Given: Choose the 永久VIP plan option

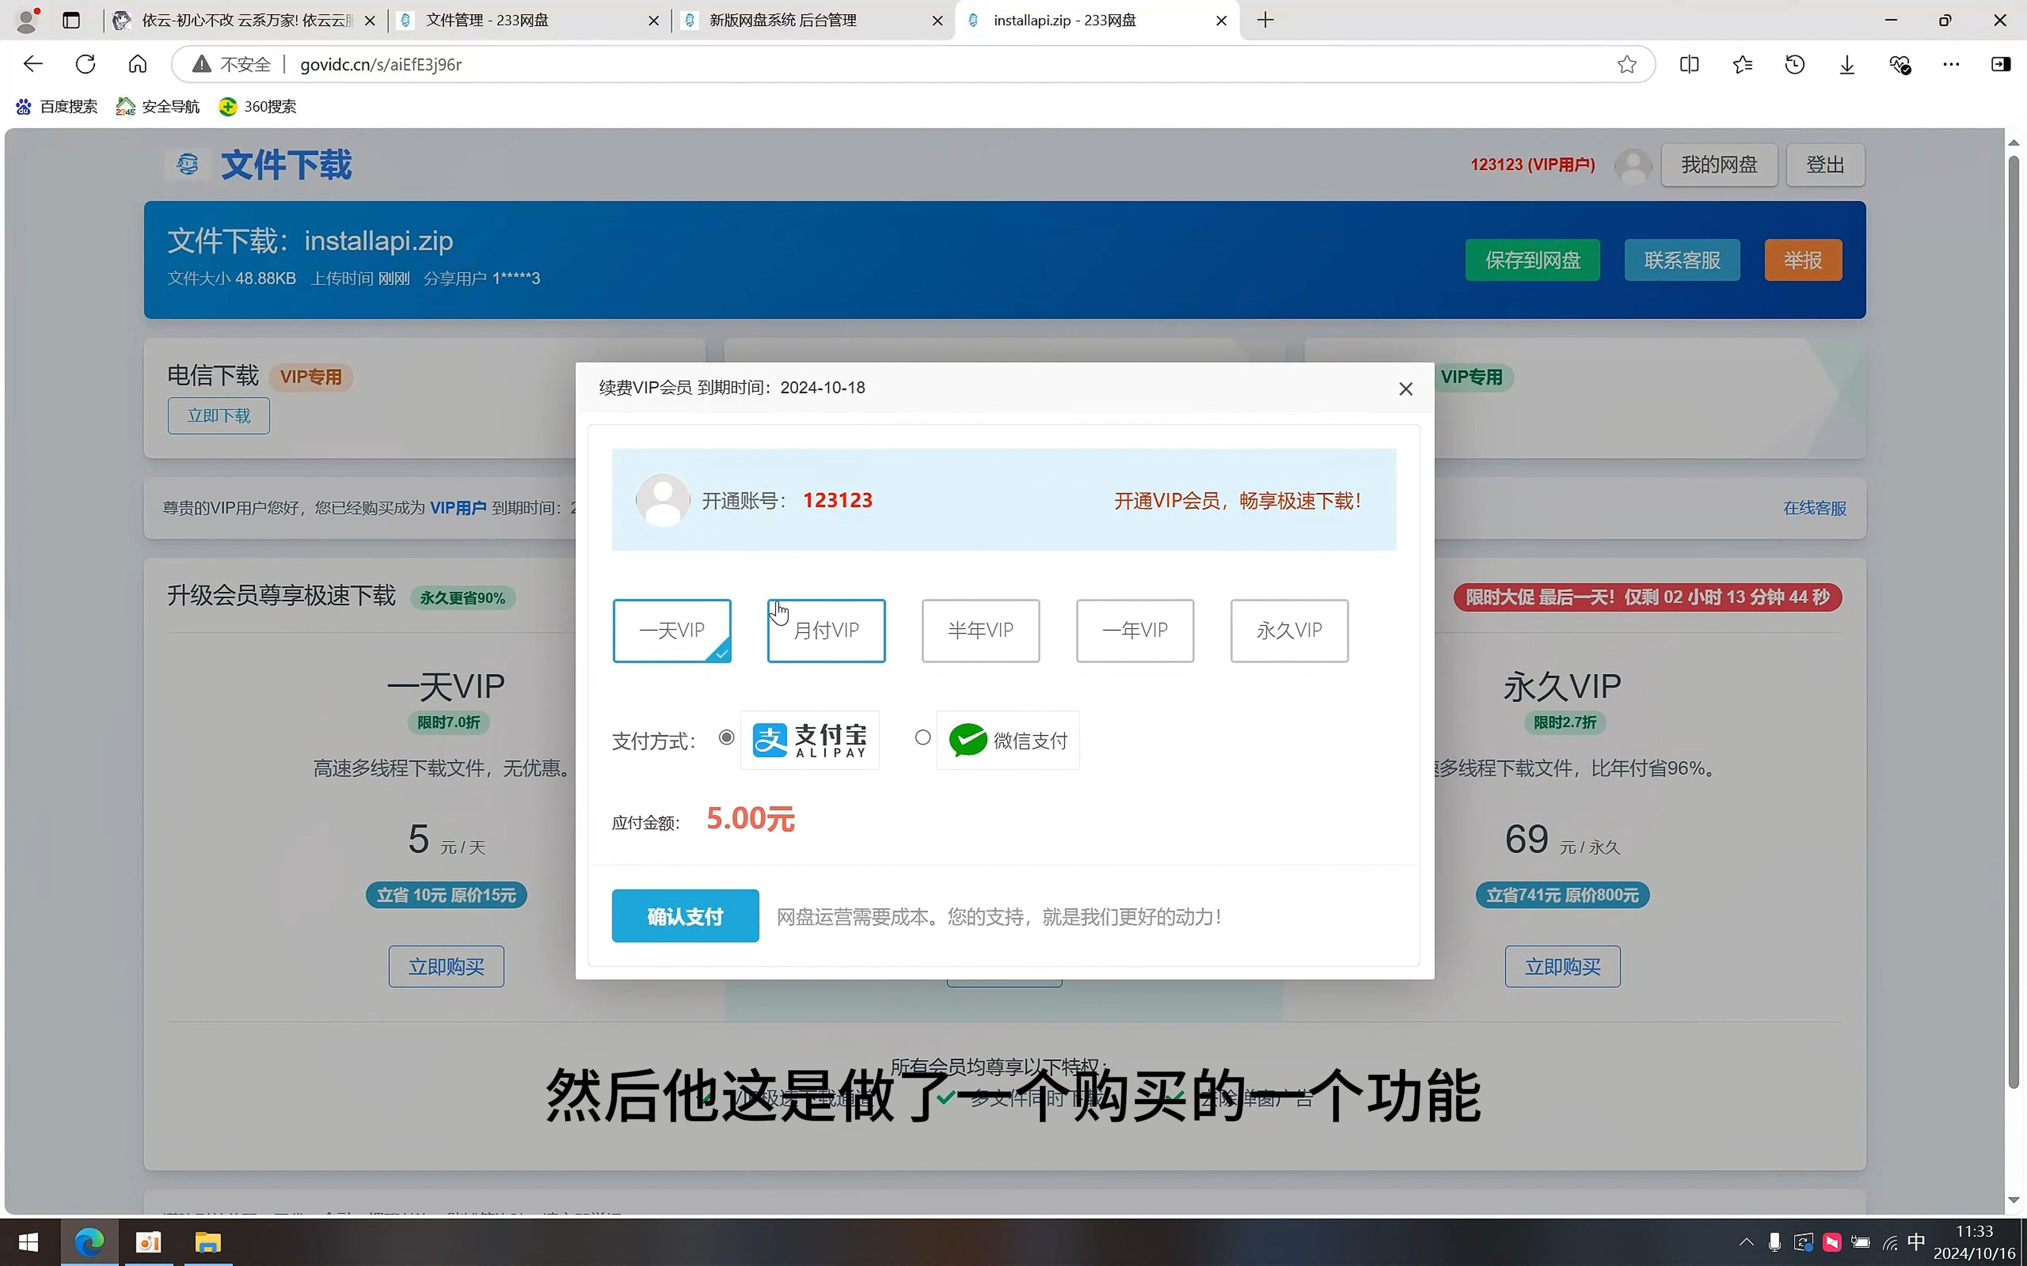Looking at the screenshot, I should 1289,631.
